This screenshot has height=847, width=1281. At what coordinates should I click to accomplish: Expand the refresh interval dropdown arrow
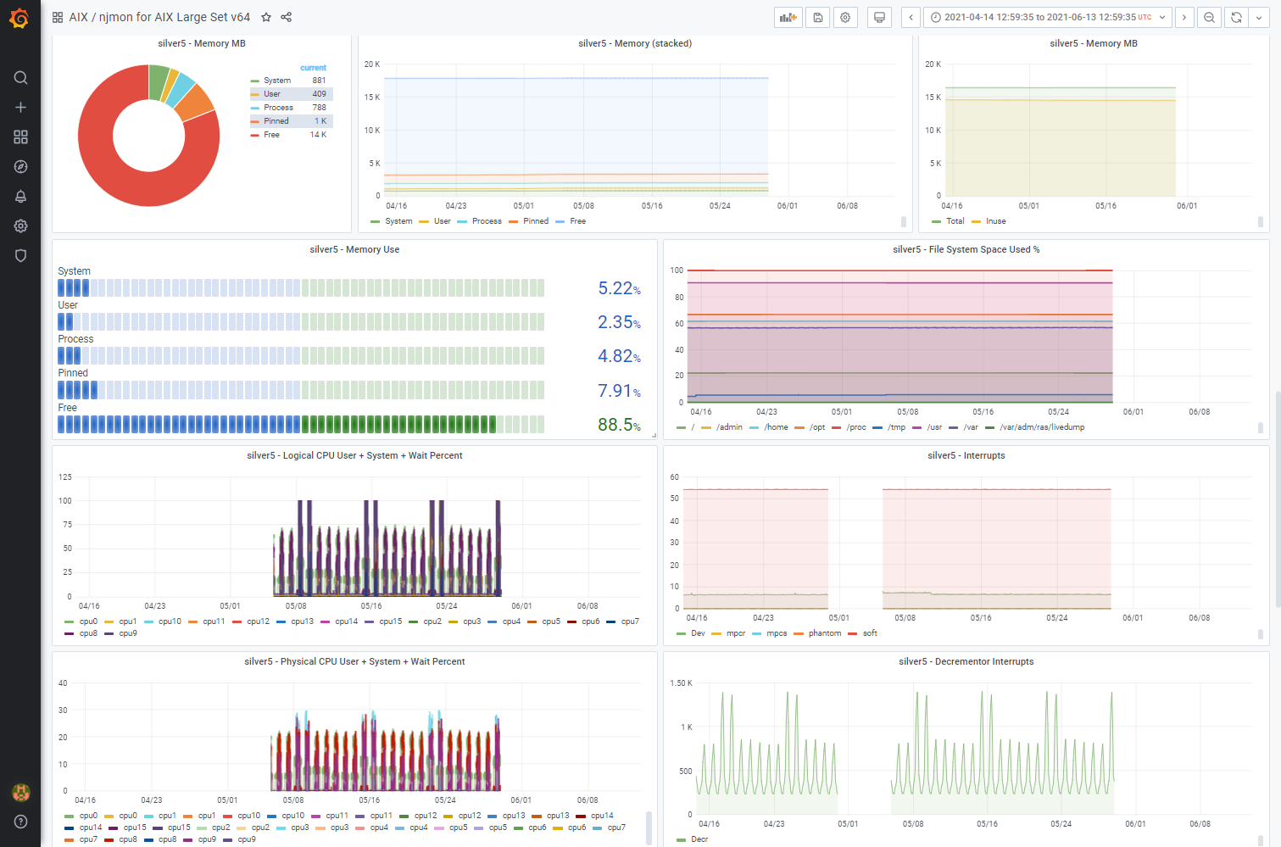(x=1259, y=17)
